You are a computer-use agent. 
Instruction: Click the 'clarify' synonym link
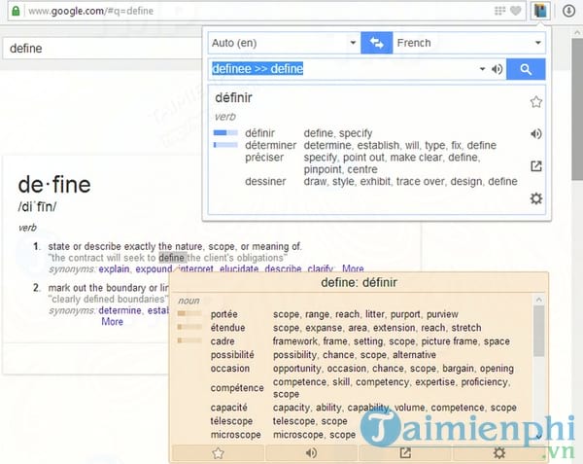tap(320, 268)
